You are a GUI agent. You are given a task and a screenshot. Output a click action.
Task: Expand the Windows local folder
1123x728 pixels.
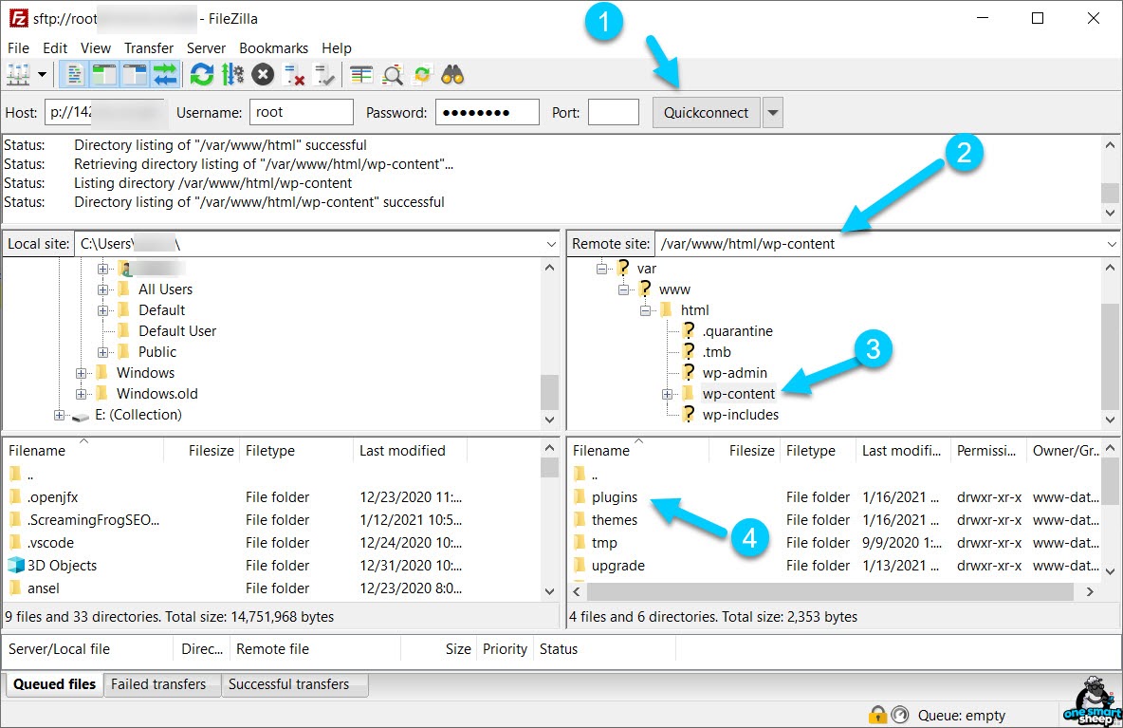(x=81, y=373)
